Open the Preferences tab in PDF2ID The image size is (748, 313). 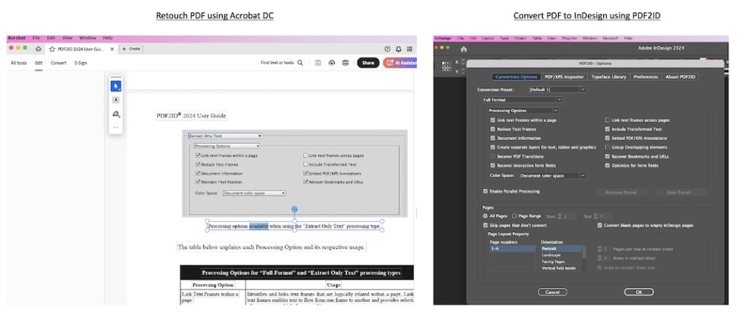(x=646, y=77)
